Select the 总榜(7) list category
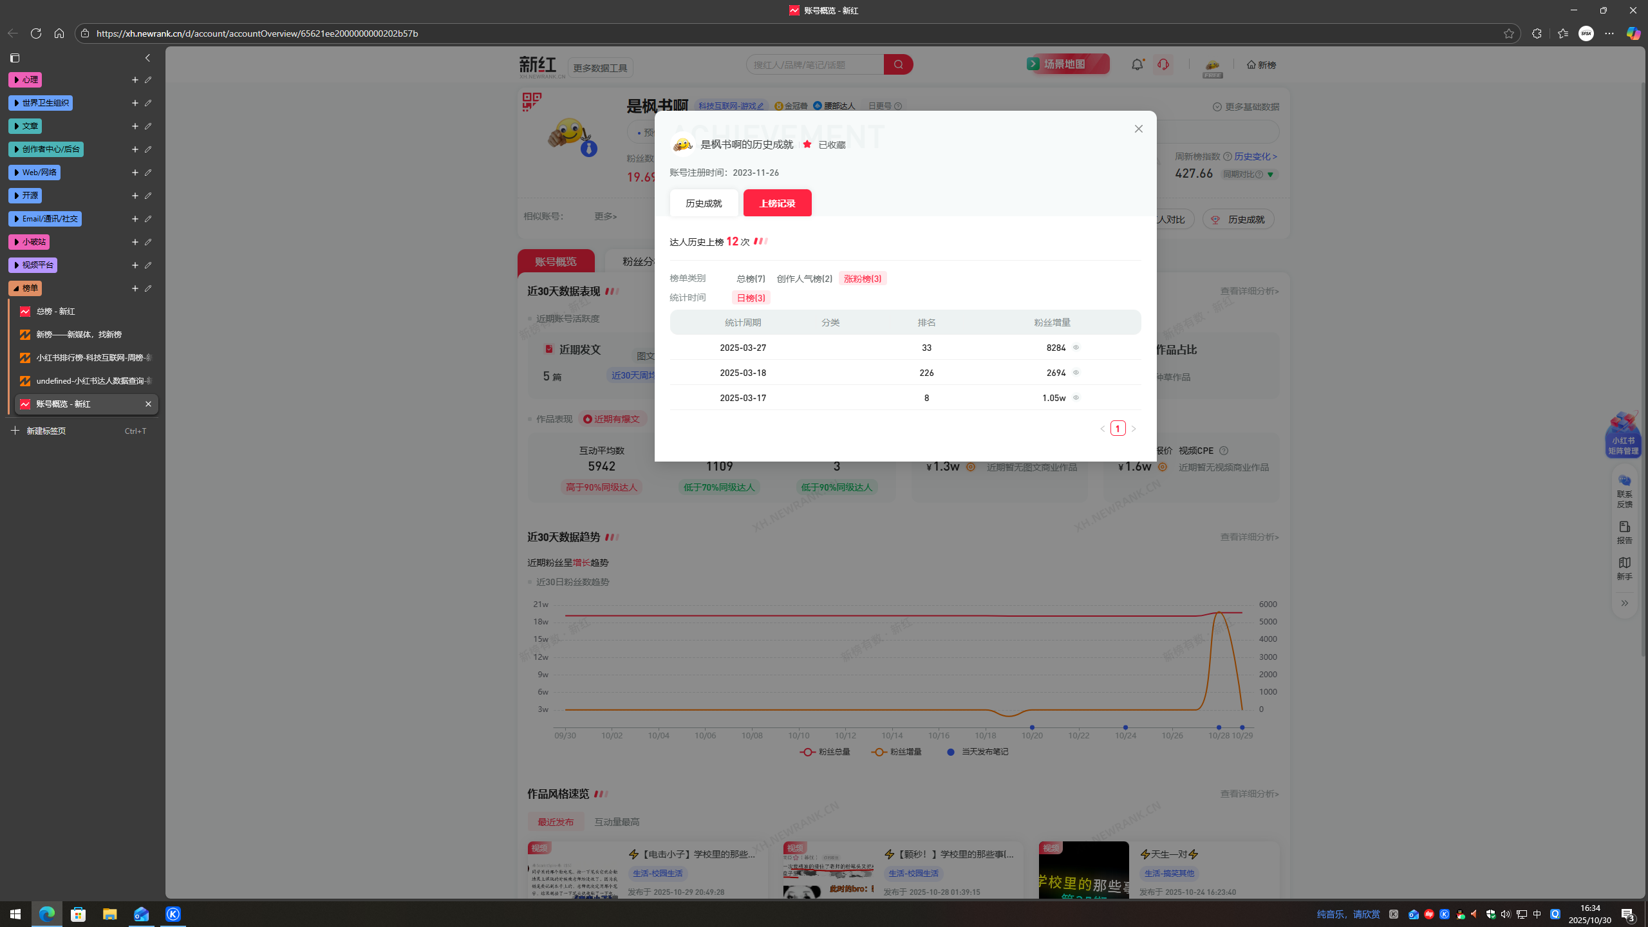The width and height of the screenshot is (1648, 927). (x=751, y=279)
